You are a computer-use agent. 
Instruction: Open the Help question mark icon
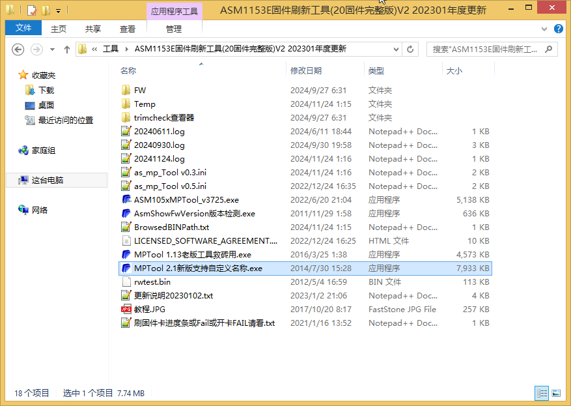[x=559, y=29]
